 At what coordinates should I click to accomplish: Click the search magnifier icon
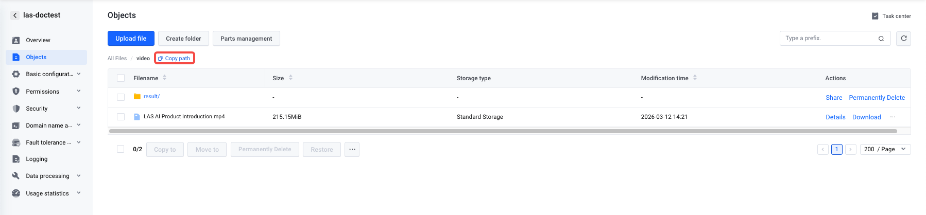881,39
